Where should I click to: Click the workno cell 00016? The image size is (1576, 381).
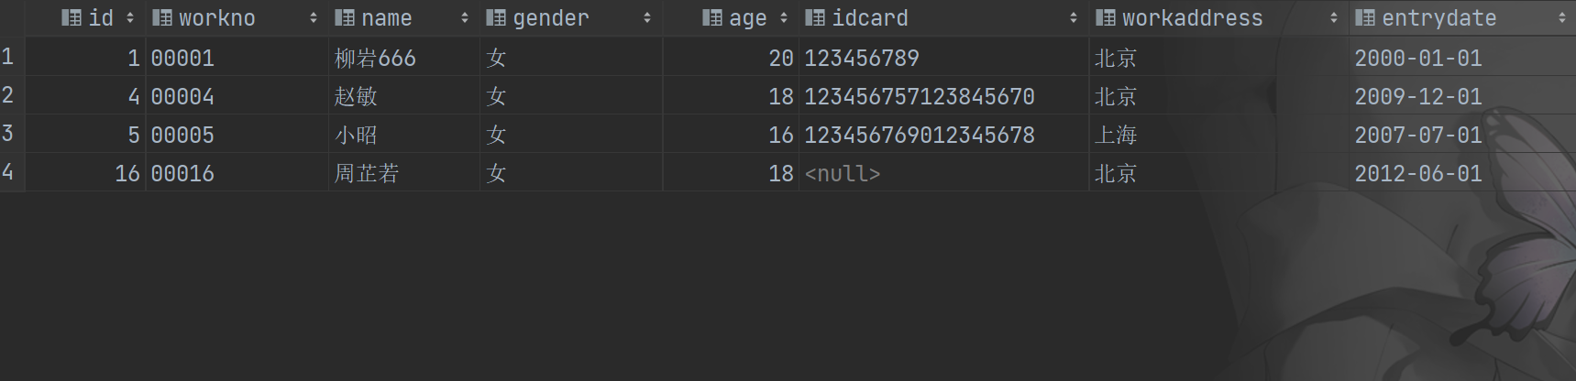point(182,174)
